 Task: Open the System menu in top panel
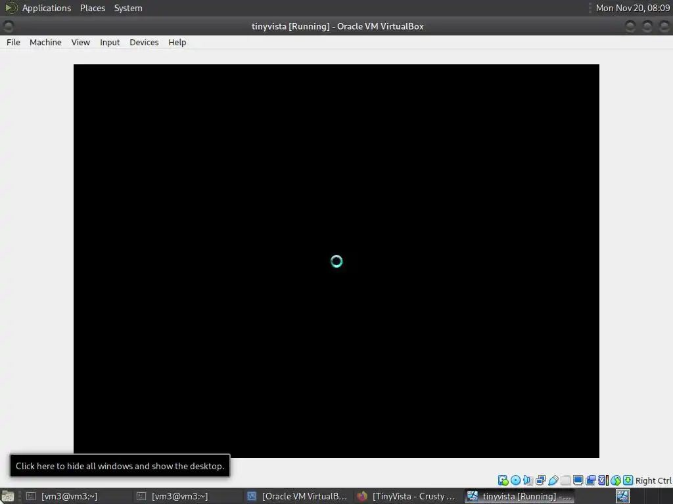(x=128, y=8)
